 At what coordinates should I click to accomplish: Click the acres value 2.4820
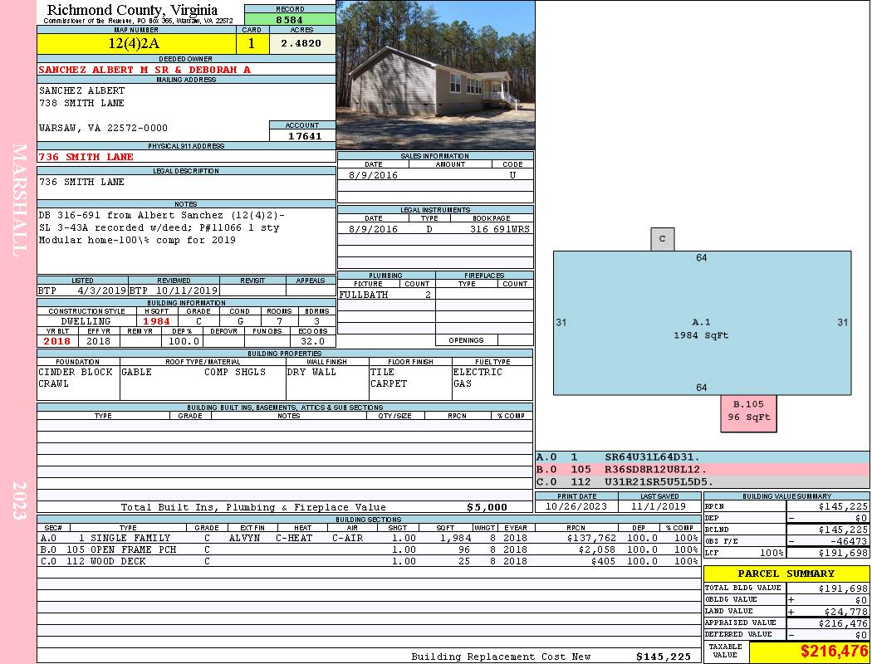[x=301, y=44]
